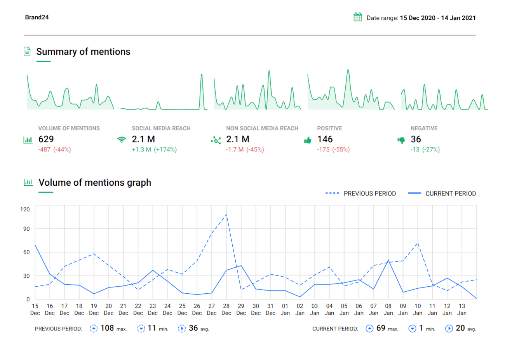Click the 08 Jan label on the x-axis
The image size is (505, 350).
point(388,310)
